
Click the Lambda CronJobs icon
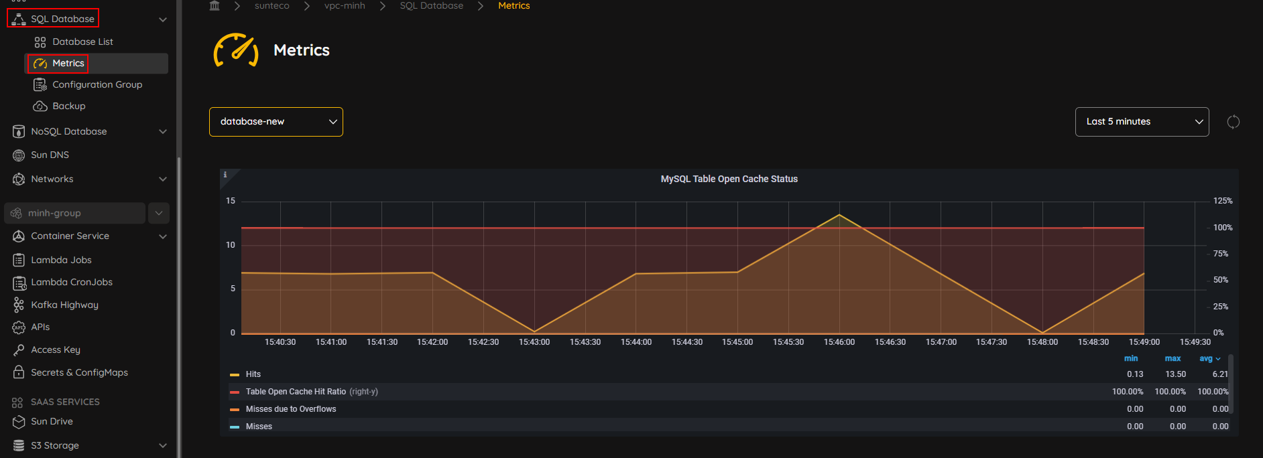pyautogui.click(x=19, y=283)
